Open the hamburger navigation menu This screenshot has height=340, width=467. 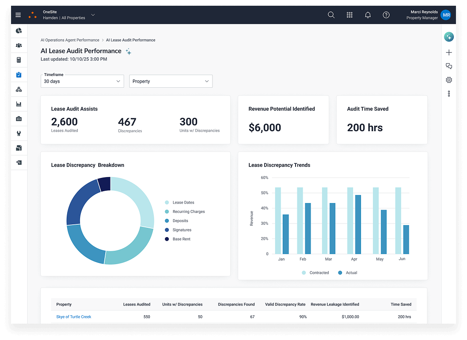(18, 15)
